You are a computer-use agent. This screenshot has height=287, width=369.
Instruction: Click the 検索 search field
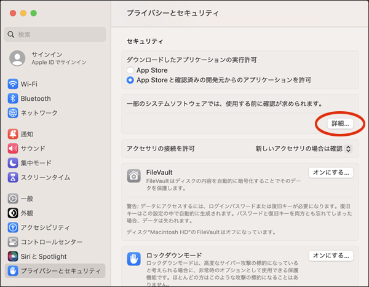[57, 34]
